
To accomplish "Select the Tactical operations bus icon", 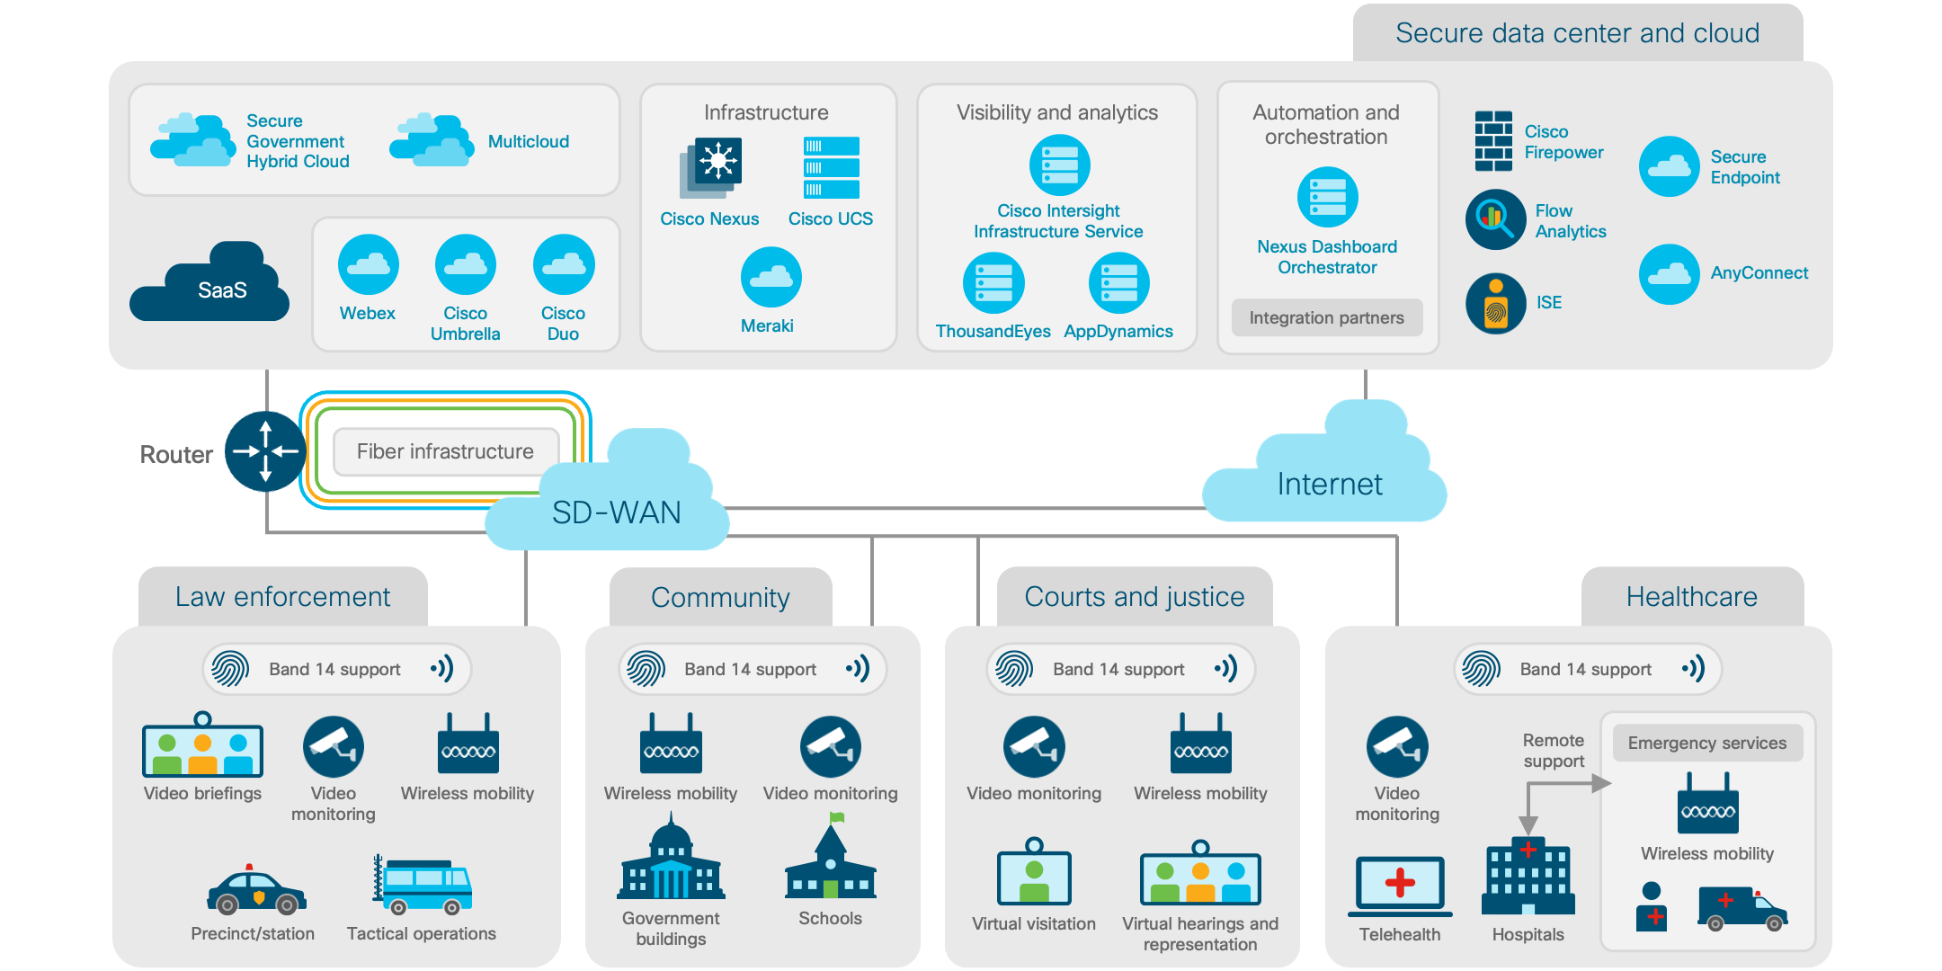I will [x=423, y=885].
